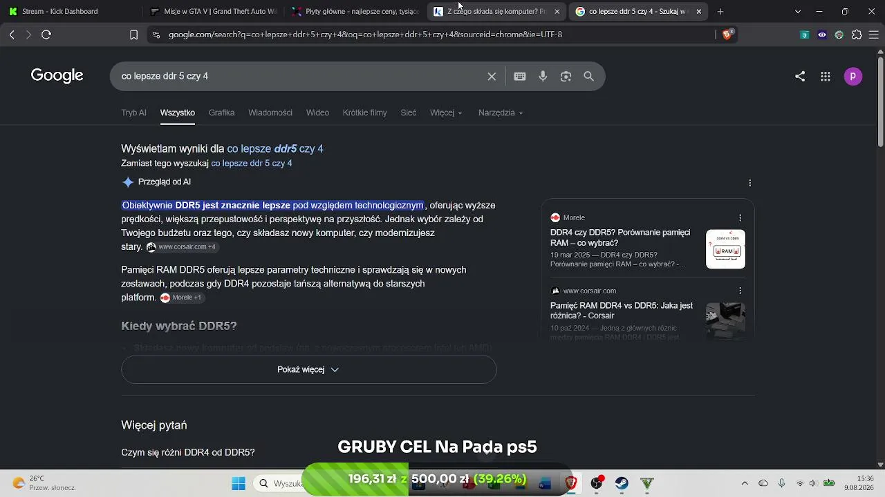Switch to the Płyty główne tab
This screenshot has height=497, width=885.
pos(355,12)
